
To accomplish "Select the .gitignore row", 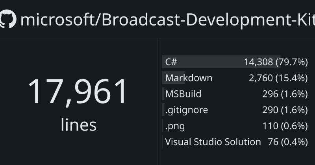I will pos(235,110).
